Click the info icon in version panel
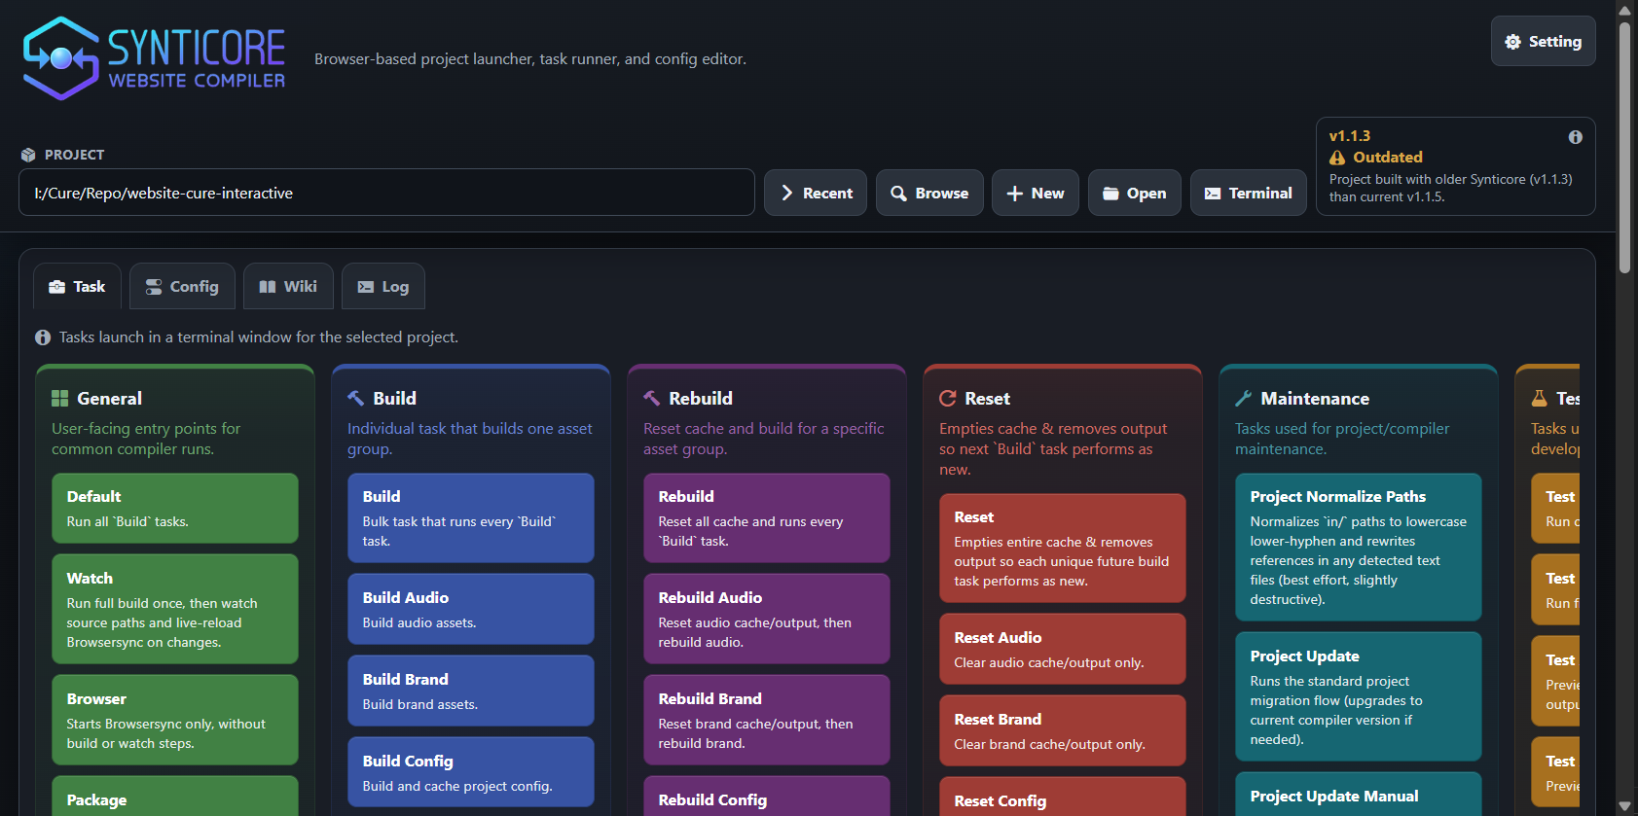Screen dimensions: 1638x816 1575,137
